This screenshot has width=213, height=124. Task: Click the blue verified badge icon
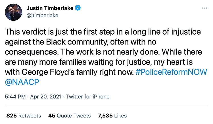(x=78, y=8)
